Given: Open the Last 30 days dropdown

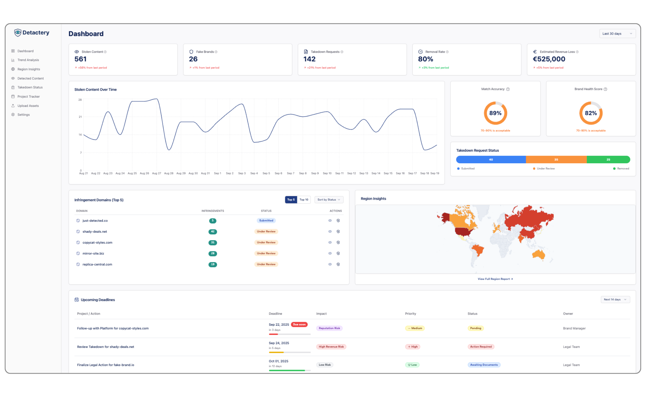Looking at the screenshot, I should [x=617, y=34].
